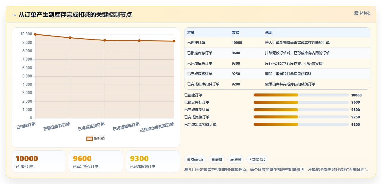Click the 说明 column header
The height and width of the screenshot is (184, 382).
(269, 33)
